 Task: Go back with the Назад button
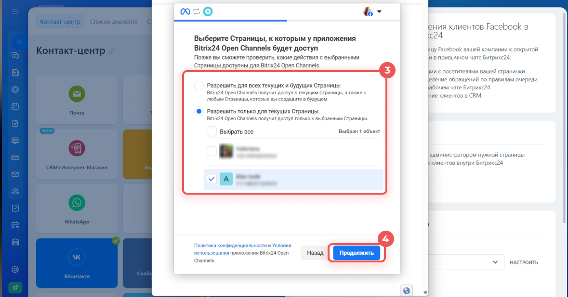coord(315,253)
